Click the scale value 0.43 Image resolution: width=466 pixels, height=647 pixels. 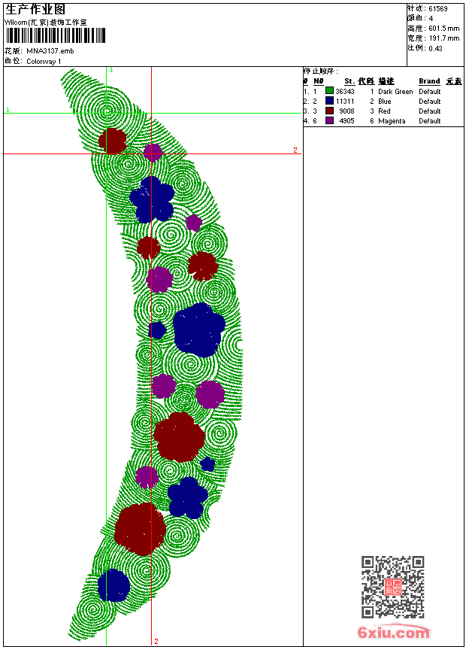(435, 48)
